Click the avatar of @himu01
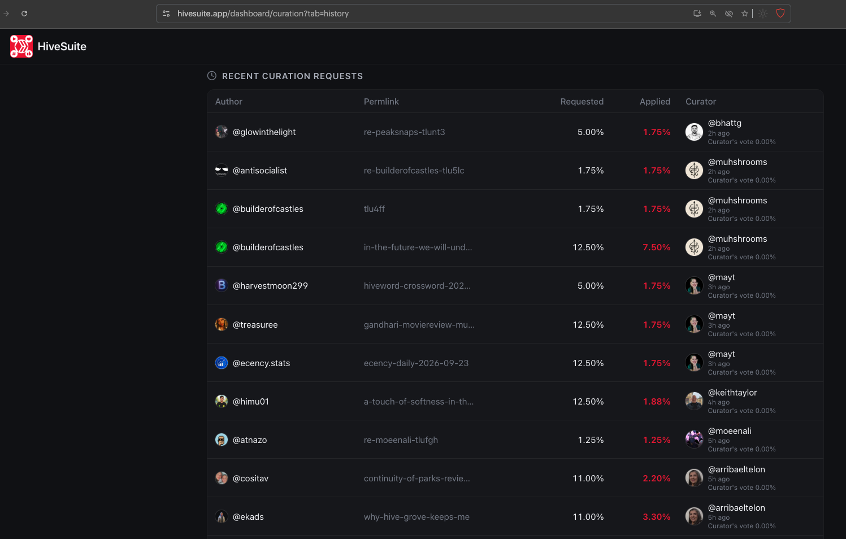 coord(222,401)
